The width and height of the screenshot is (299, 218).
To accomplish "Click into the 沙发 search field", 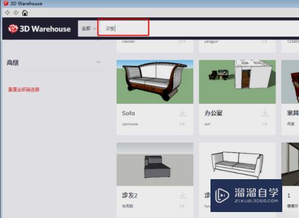I will click(123, 27).
